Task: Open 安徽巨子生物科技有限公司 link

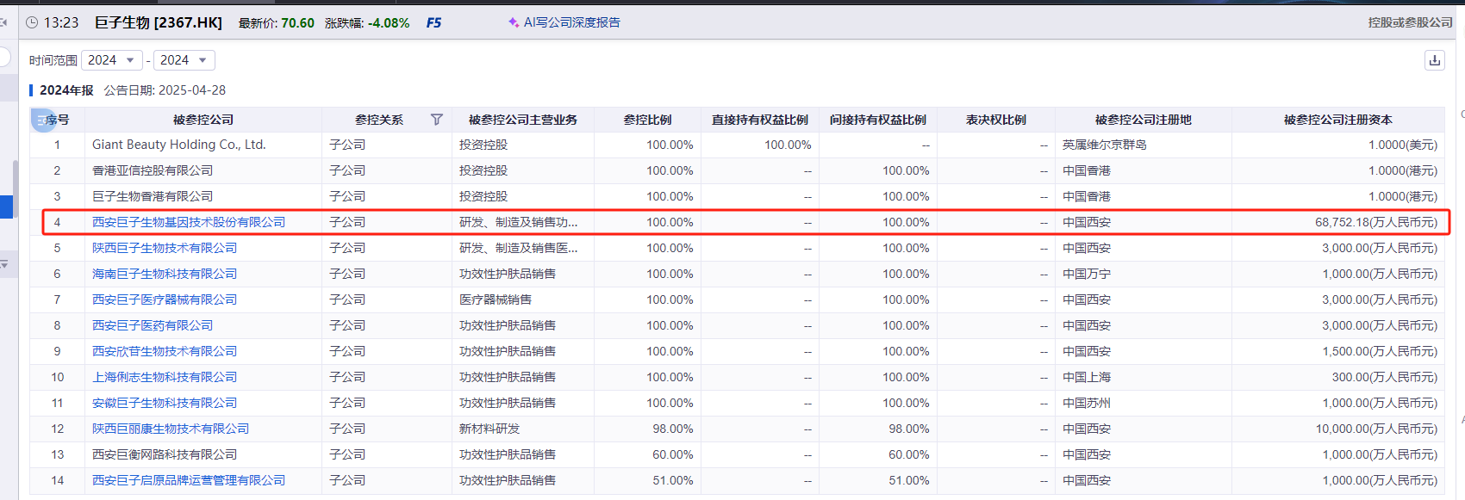Action: [x=165, y=403]
